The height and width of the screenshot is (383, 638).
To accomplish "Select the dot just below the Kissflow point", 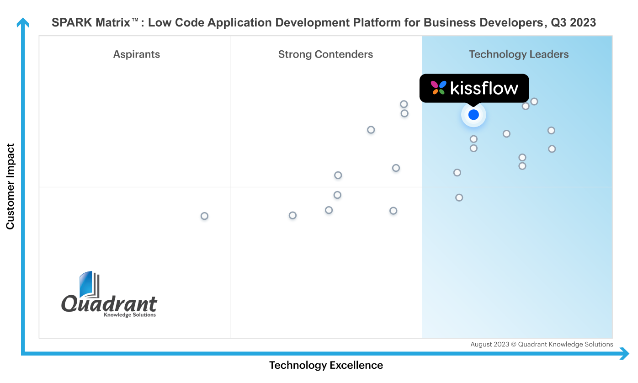I will pos(473,139).
